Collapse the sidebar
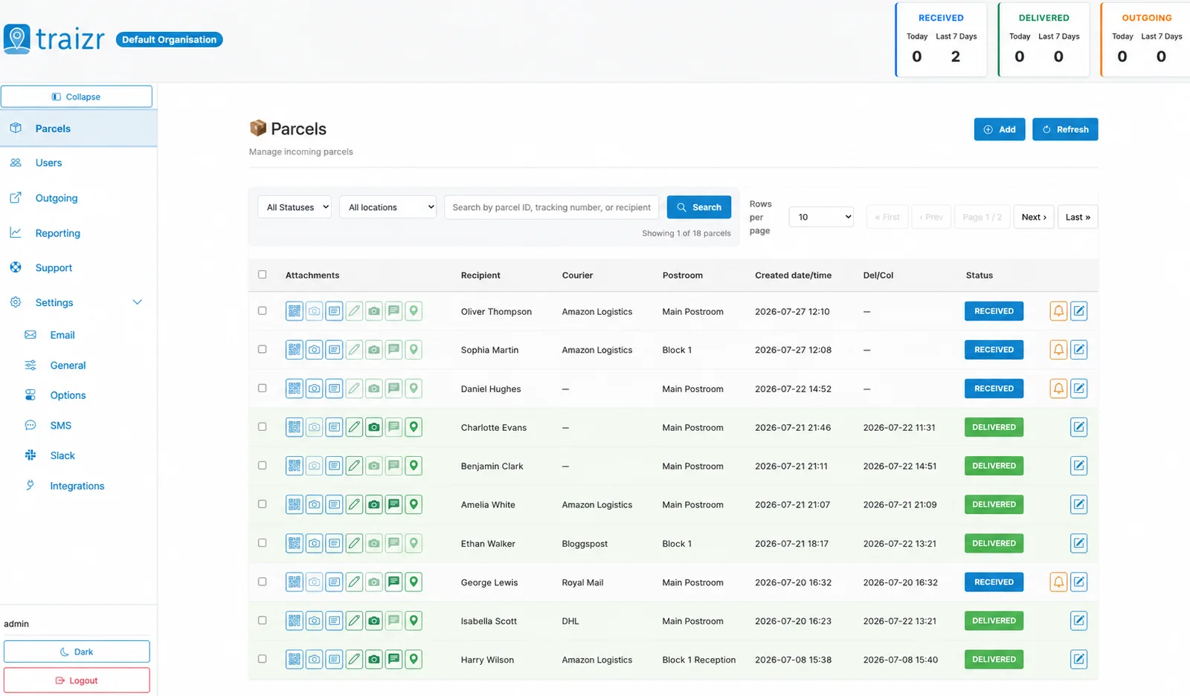Viewport: 1190px width, 696px height. [x=77, y=97]
